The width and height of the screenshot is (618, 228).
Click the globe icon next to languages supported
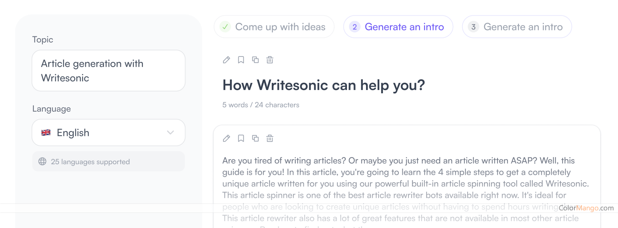(42, 161)
